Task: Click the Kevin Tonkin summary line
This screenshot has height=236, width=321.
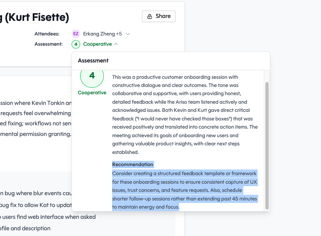Action: 36,103
